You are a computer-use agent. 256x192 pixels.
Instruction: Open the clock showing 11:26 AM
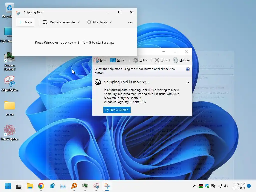pyautogui.click(x=238, y=186)
